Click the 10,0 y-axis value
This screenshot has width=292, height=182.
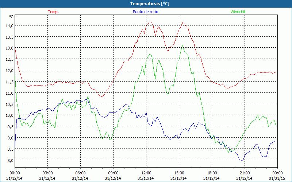click(x=9, y=115)
